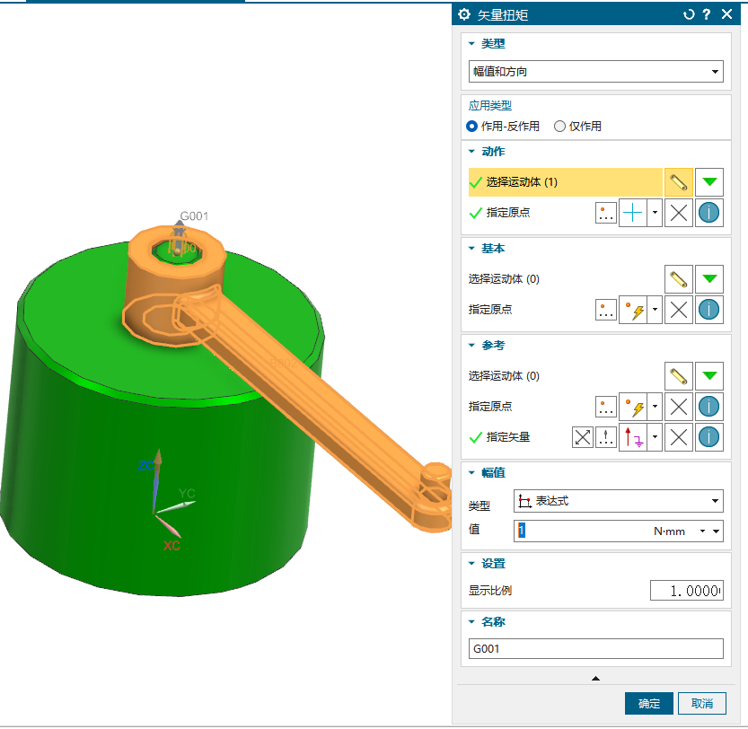Click the info icon in the 参考 指定矢量 row
The image size is (748, 729).
(x=709, y=437)
